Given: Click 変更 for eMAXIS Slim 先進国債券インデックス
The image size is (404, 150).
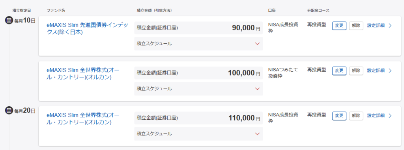Looking at the screenshot, I should [339, 26].
